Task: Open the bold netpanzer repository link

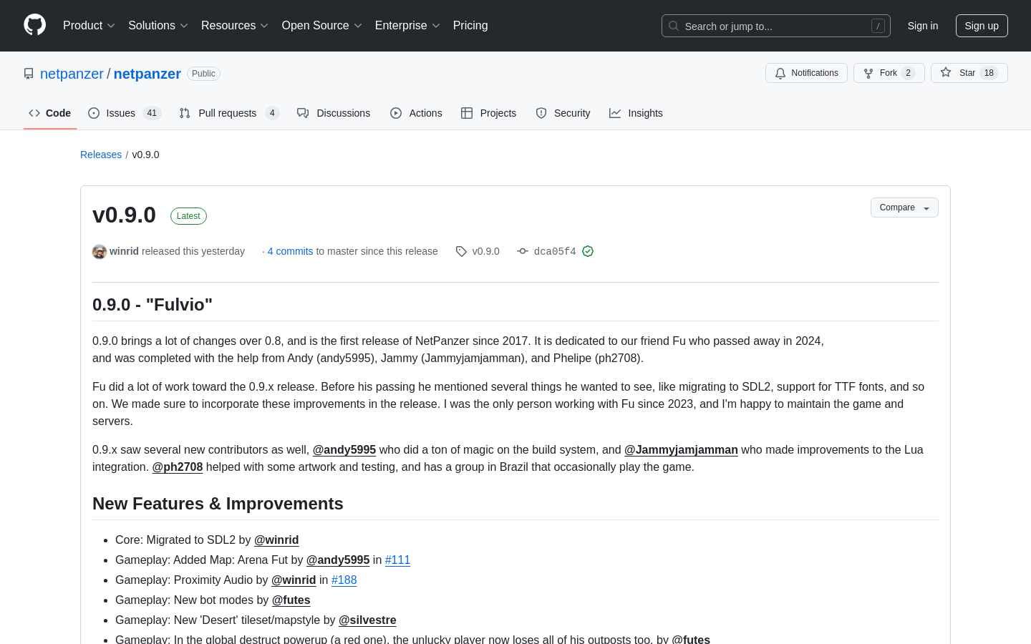Action: pos(147,74)
